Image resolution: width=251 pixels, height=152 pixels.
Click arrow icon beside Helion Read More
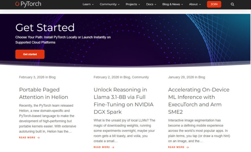point(39,138)
